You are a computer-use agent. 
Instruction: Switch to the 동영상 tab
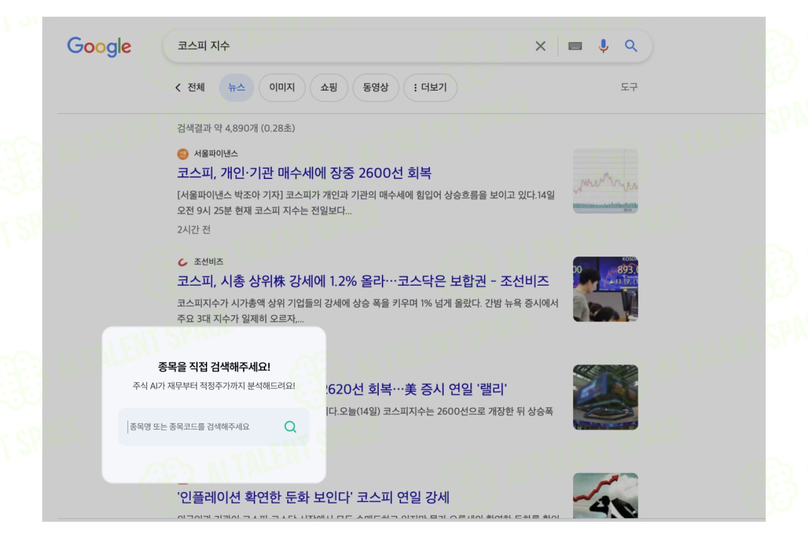pyautogui.click(x=375, y=87)
